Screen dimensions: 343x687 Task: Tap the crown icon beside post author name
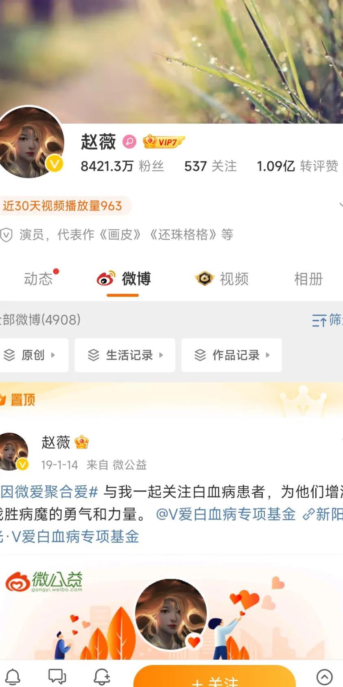click(82, 442)
